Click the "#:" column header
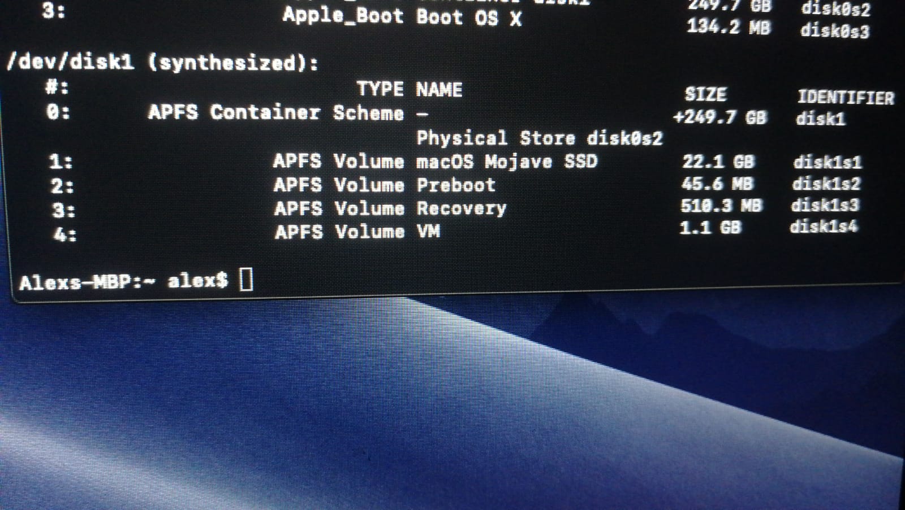This screenshot has width=905, height=510. [x=57, y=88]
